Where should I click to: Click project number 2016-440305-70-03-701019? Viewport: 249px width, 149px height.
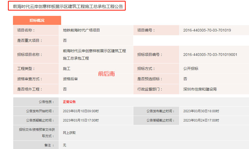click(x=207, y=30)
